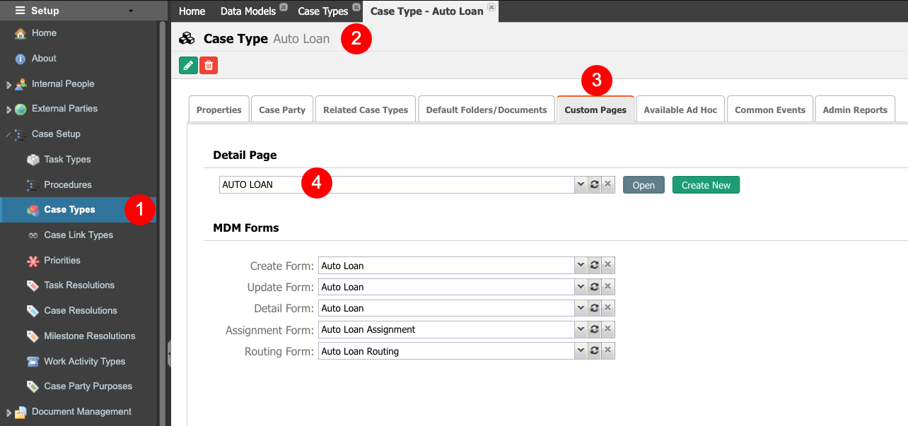
Task: Refresh the Assignment Form combo
Action: point(594,329)
